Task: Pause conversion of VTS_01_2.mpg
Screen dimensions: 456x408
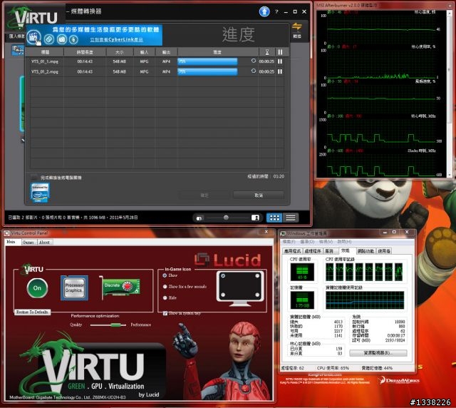Action: pyautogui.click(x=280, y=71)
